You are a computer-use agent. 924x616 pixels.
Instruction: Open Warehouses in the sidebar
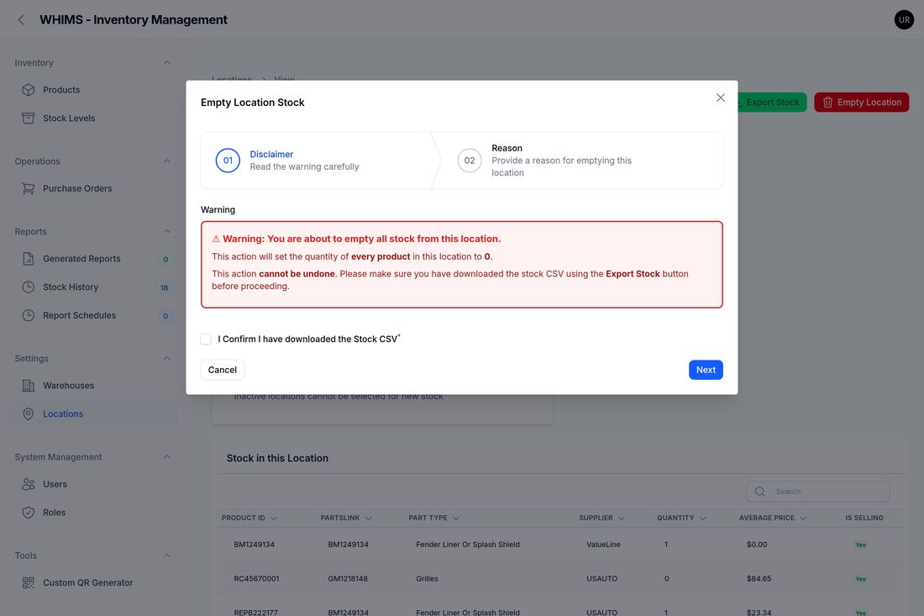coord(94,385)
